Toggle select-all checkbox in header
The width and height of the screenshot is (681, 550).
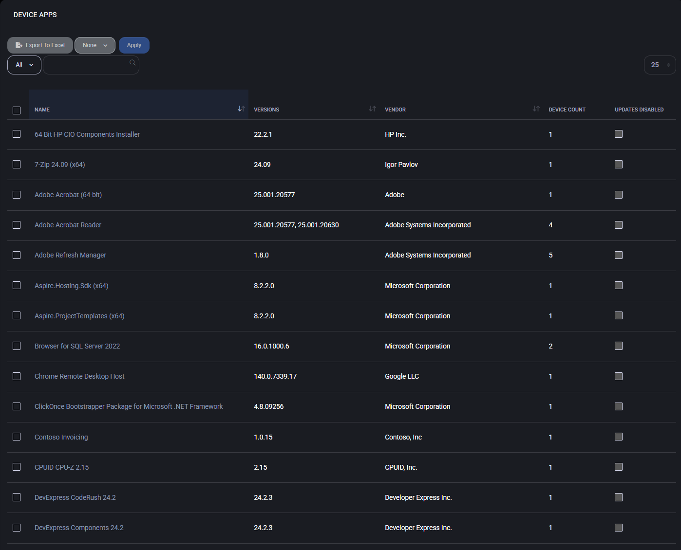(x=17, y=110)
